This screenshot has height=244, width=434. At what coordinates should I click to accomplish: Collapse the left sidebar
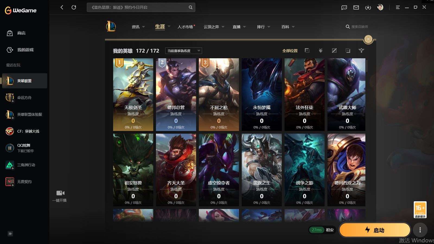(x=10, y=234)
